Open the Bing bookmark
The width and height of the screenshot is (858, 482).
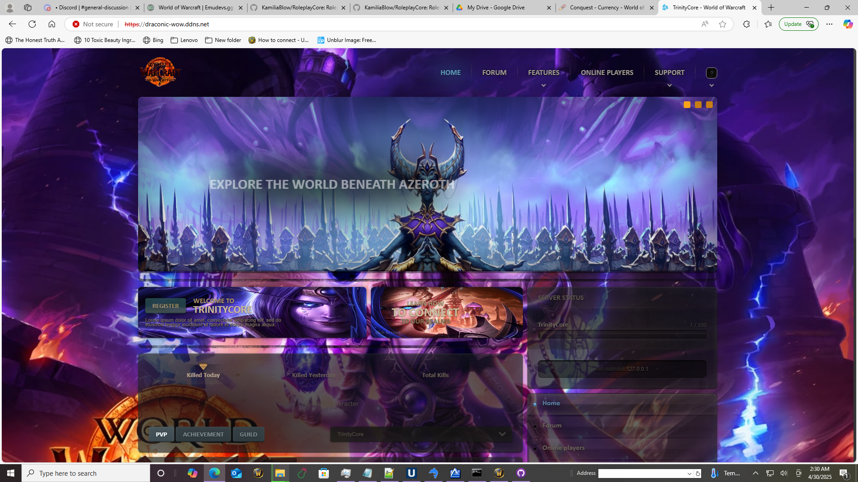[153, 40]
